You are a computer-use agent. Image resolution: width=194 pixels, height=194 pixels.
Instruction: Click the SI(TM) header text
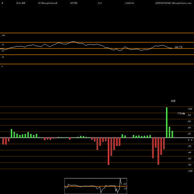(x=74, y=3)
